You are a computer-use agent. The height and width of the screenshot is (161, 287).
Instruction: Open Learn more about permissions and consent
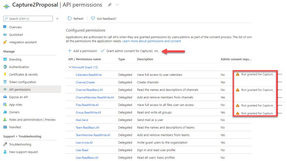[x=151, y=41]
